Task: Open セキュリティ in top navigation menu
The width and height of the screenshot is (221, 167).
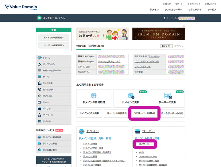Action: coord(195,10)
